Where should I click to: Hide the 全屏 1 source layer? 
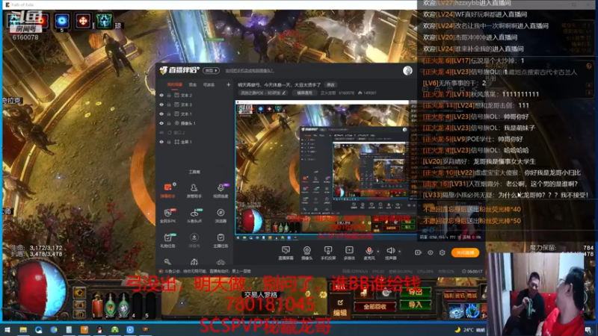(161, 142)
